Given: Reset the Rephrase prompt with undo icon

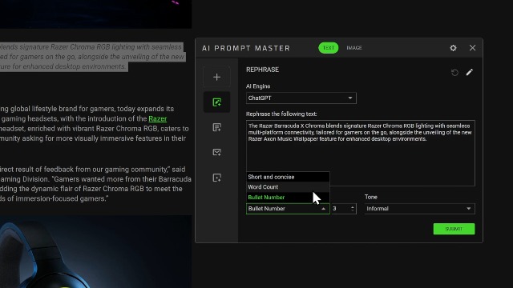Looking at the screenshot, I should 454,72.
